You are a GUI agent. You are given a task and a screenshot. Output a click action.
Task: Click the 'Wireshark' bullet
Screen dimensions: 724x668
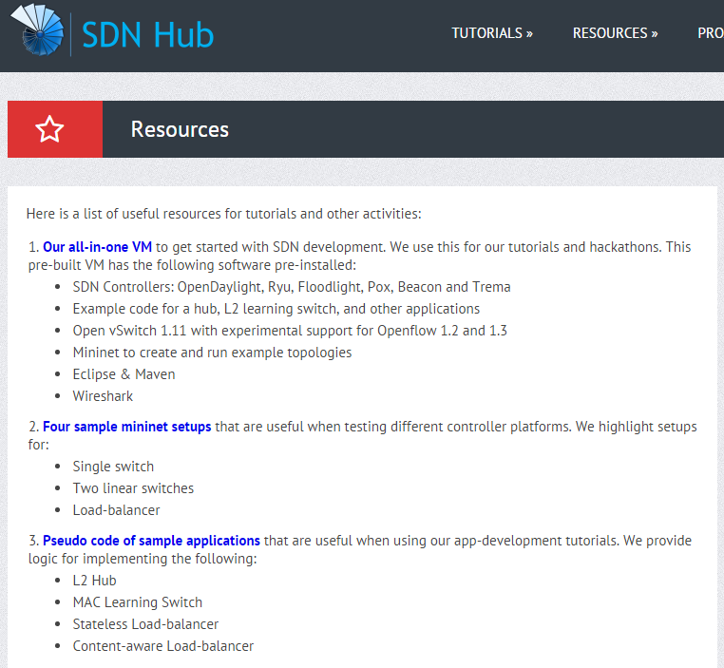103,396
